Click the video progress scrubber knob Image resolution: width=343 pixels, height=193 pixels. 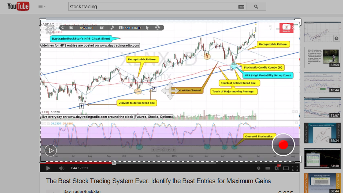(x=114, y=163)
